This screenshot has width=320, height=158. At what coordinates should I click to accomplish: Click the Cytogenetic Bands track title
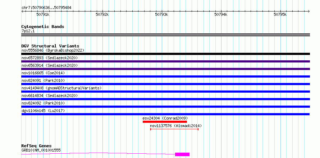(43, 27)
